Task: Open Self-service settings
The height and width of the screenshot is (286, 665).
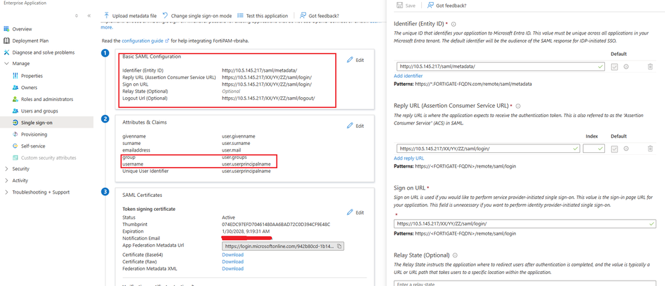Action: [x=33, y=146]
